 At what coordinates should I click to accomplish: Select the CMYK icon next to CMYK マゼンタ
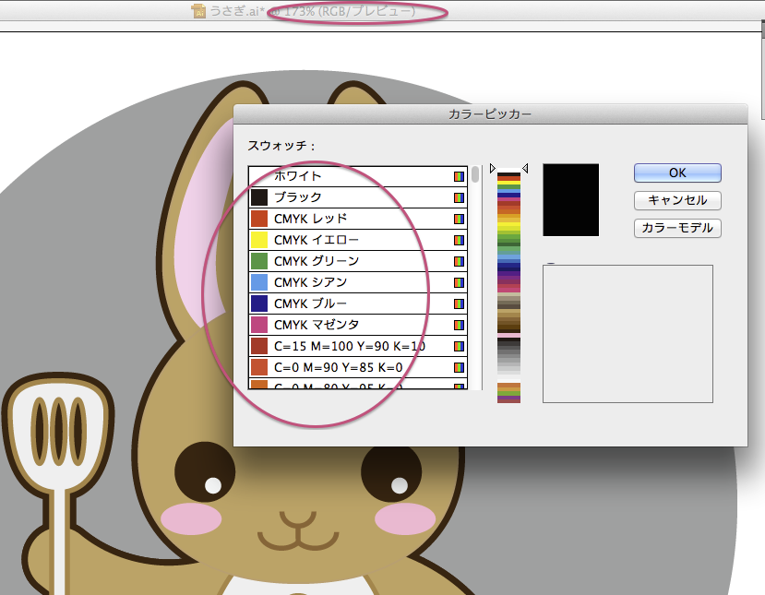coord(459,326)
